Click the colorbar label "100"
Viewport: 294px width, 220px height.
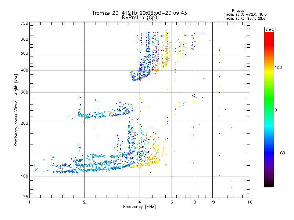pos(278,67)
